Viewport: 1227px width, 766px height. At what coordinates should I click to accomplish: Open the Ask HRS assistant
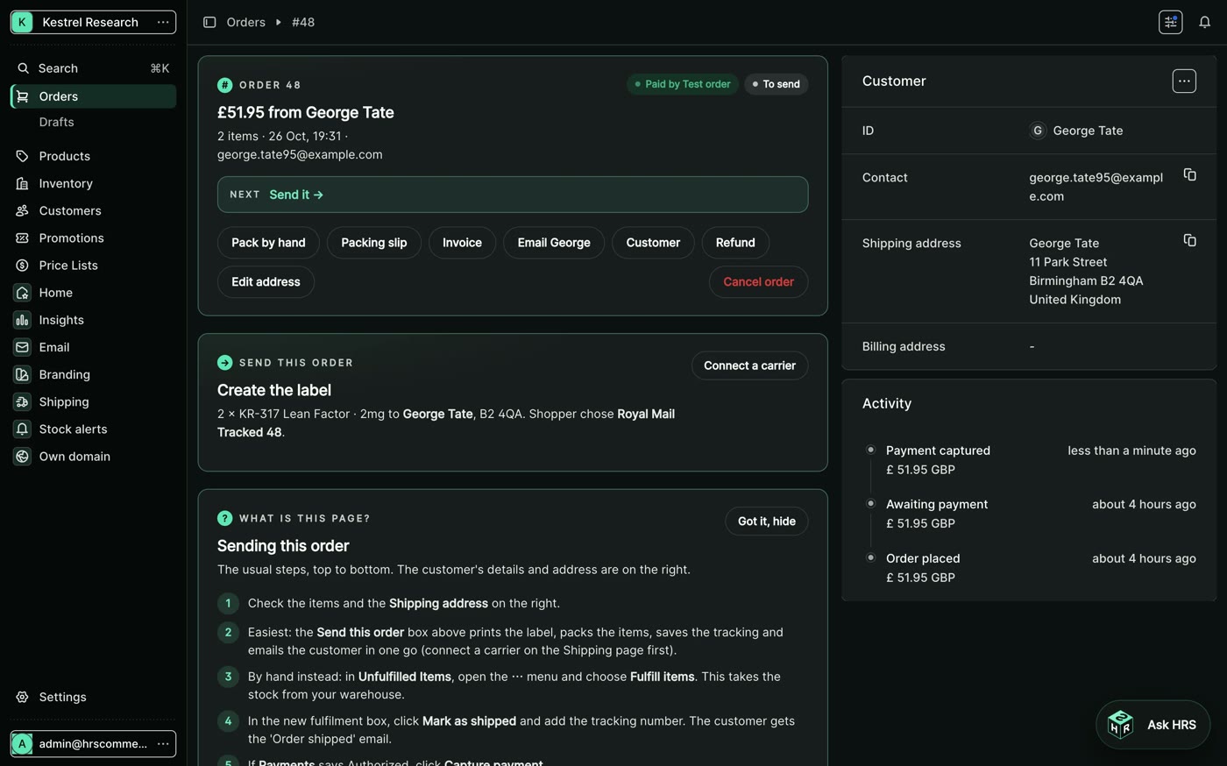1153,725
